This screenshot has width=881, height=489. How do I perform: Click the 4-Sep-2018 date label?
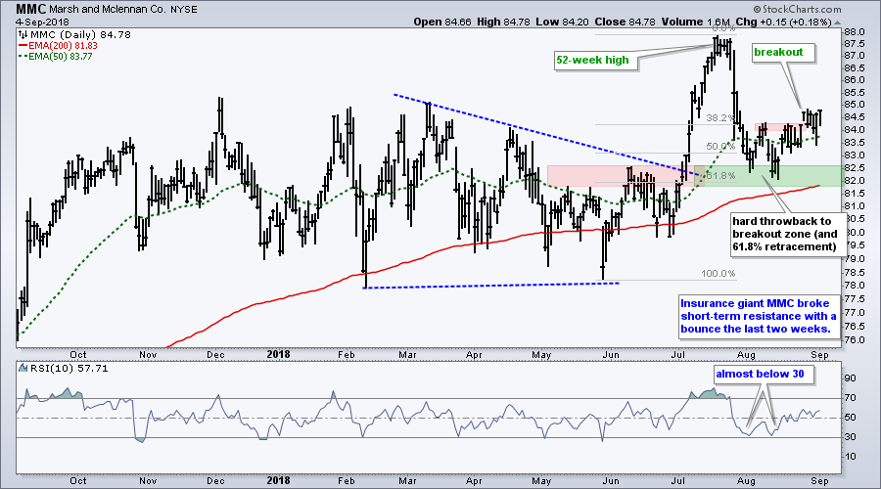click(x=42, y=22)
